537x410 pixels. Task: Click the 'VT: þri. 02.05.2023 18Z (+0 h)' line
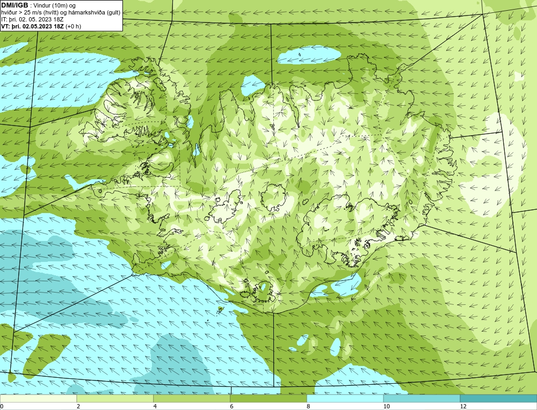point(41,26)
